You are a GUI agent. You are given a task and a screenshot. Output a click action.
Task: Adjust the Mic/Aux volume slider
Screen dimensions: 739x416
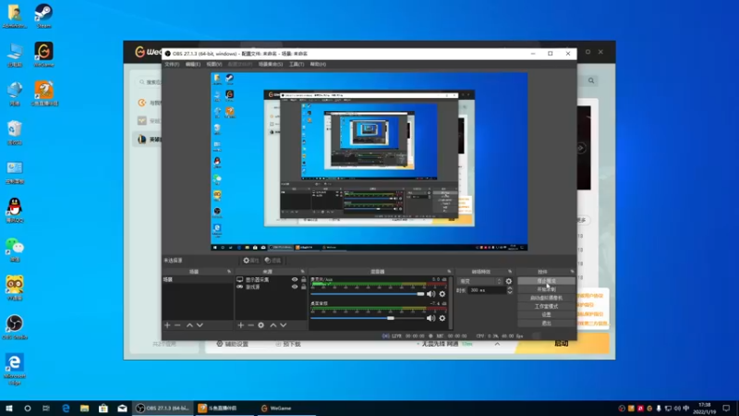[368, 294]
